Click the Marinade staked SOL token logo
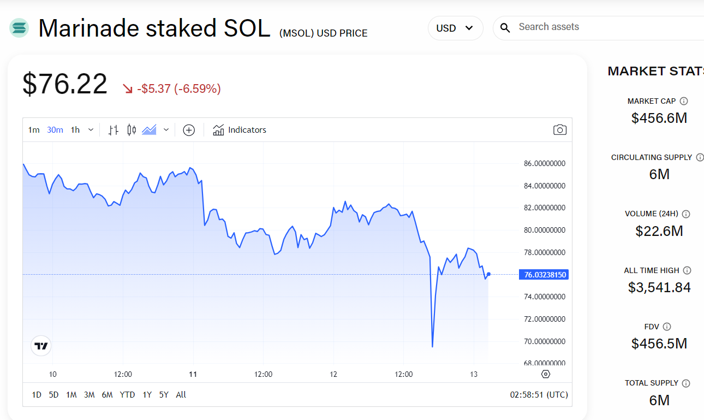This screenshot has width=704, height=420. pos(19,27)
